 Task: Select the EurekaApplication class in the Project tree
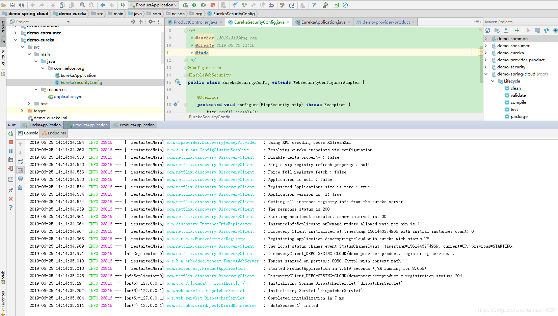(78, 75)
